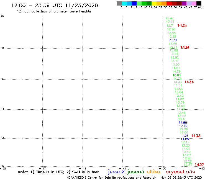Image resolution: width=205 pixels, height=180 pixels.
Task: Click the latitude axis label 48
Action: [x=2, y=48]
